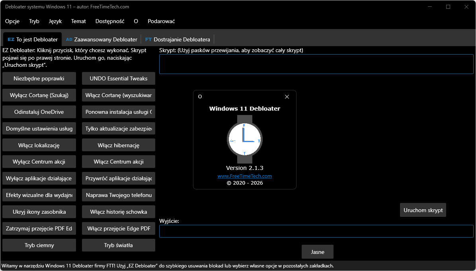This screenshot has width=476, height=271.
Task: Switch to Zaawansowany Debloater tab
Action: tap(101, 39)
